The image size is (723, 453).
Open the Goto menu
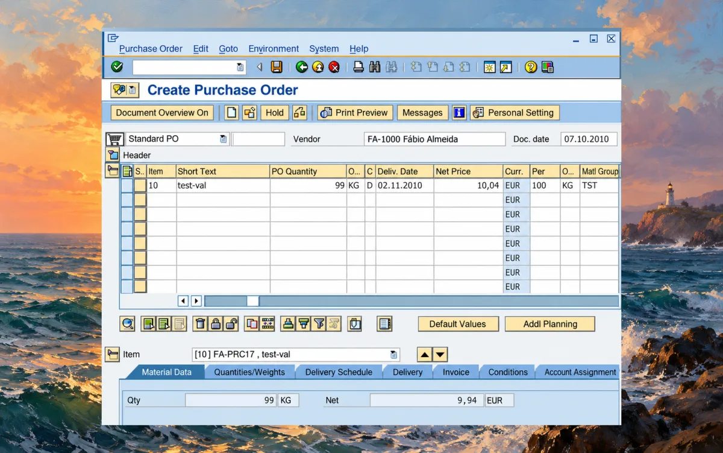[x=228, y=49]
